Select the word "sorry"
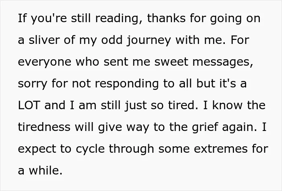 point(33,84)
